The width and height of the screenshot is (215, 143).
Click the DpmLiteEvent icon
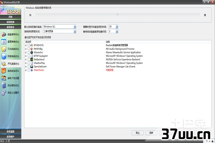coord(32,66)
